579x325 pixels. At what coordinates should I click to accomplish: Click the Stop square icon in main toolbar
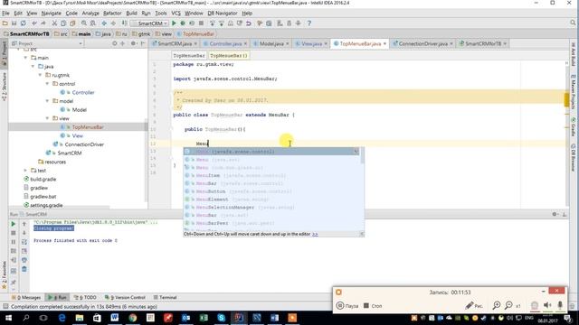pos(201,23)
